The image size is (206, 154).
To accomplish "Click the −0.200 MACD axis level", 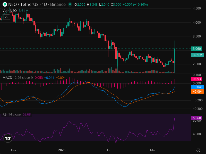I will pos(198,100).
